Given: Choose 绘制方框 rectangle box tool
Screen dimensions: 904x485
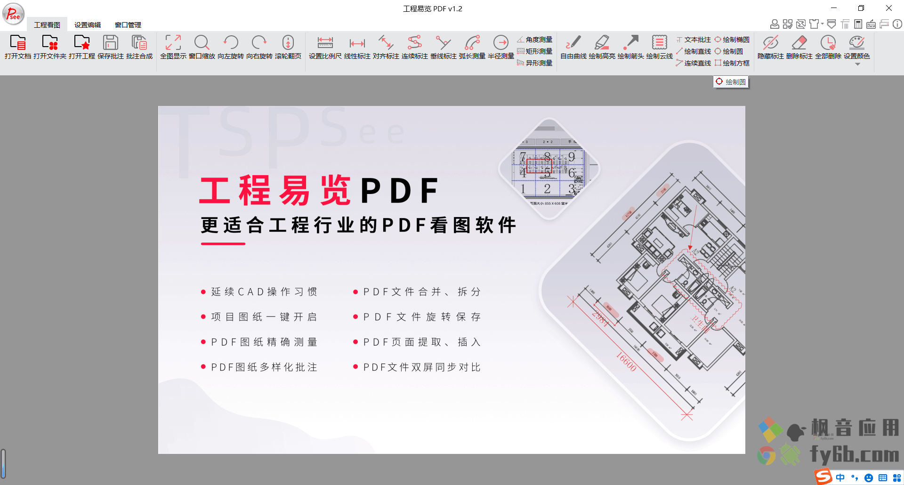Looking at the screenshot, I should (x=732, y=63).
